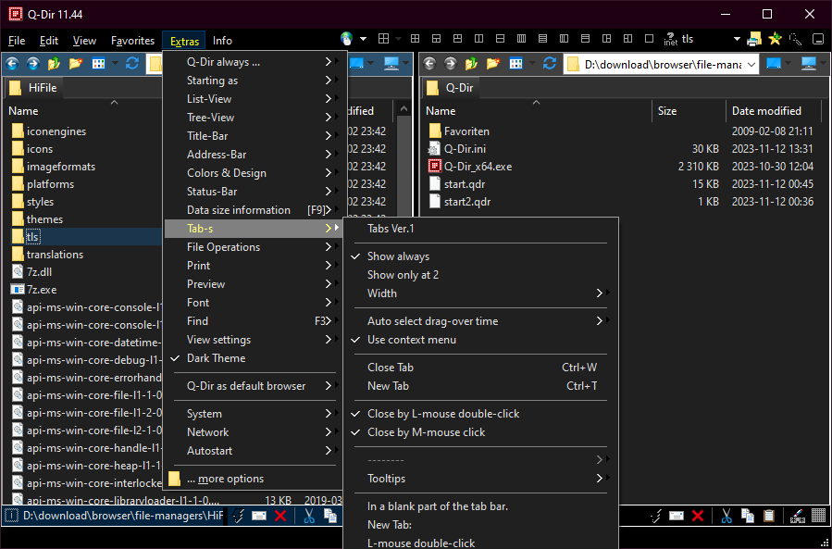The height and width of the screenshot is (549, 832).
Task: Click the back arrow in the left pane toolbar
Action: tap(13, 64)
